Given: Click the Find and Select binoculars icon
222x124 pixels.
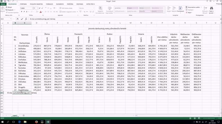Looking at the screenshot, I should pyautogui.click(x=212, y=8).
